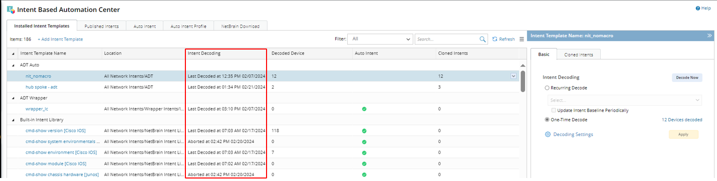The width and height of the screenshot is (717, 181).
Task: Select the Recurring Decode radio button
Action: 547,87
